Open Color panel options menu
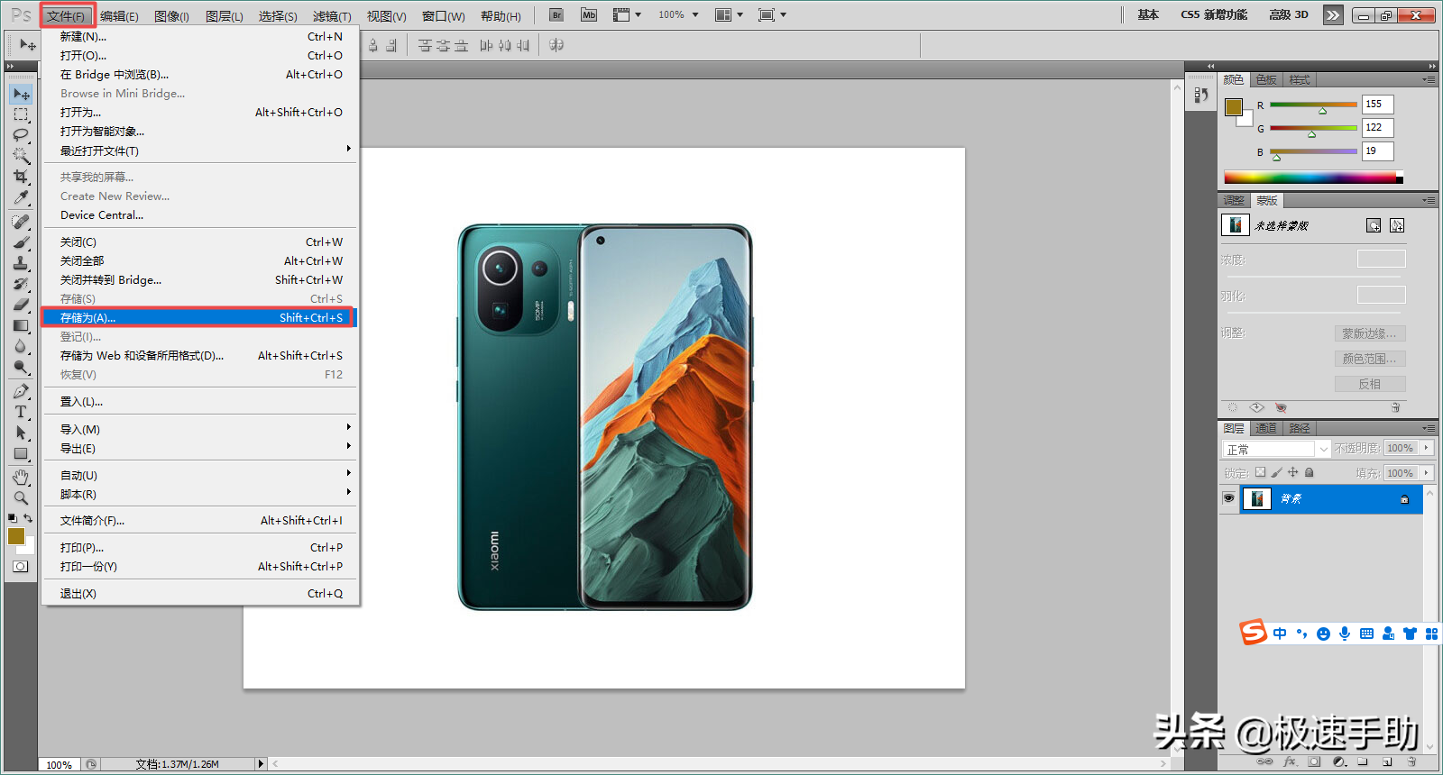Screen dimensions: 1443x775 coord(1429,80)
